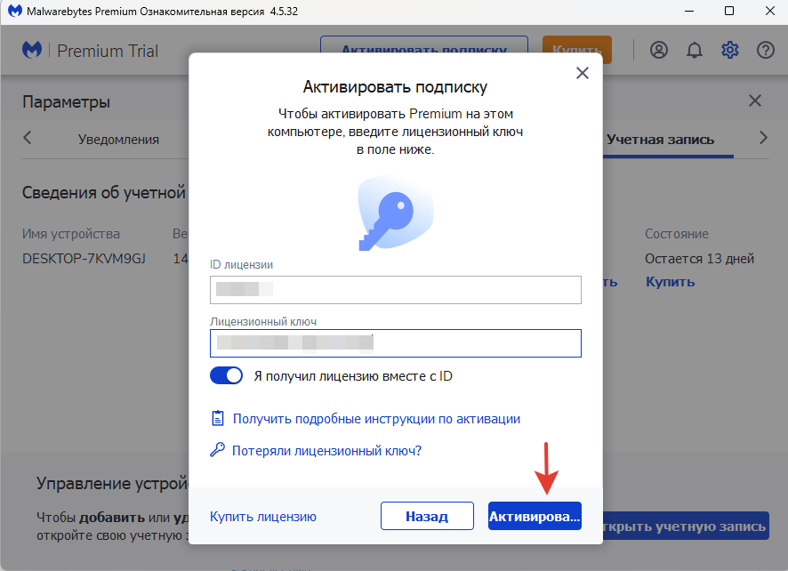Open 'Получить подробные инструкции по активации' link
This screenshot has width=788, height=571.
(x=376, y=418)
